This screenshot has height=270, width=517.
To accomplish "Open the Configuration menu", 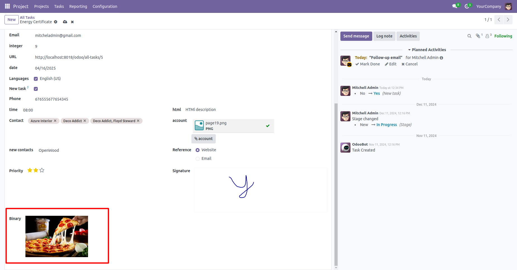I will (105, 6).
